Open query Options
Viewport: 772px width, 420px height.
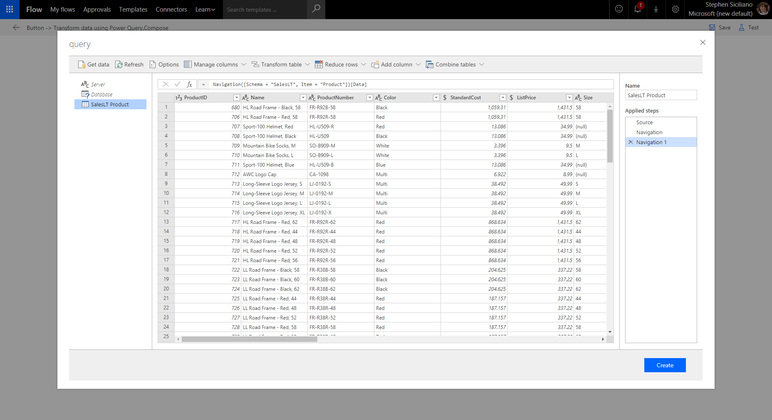(164, 64)
